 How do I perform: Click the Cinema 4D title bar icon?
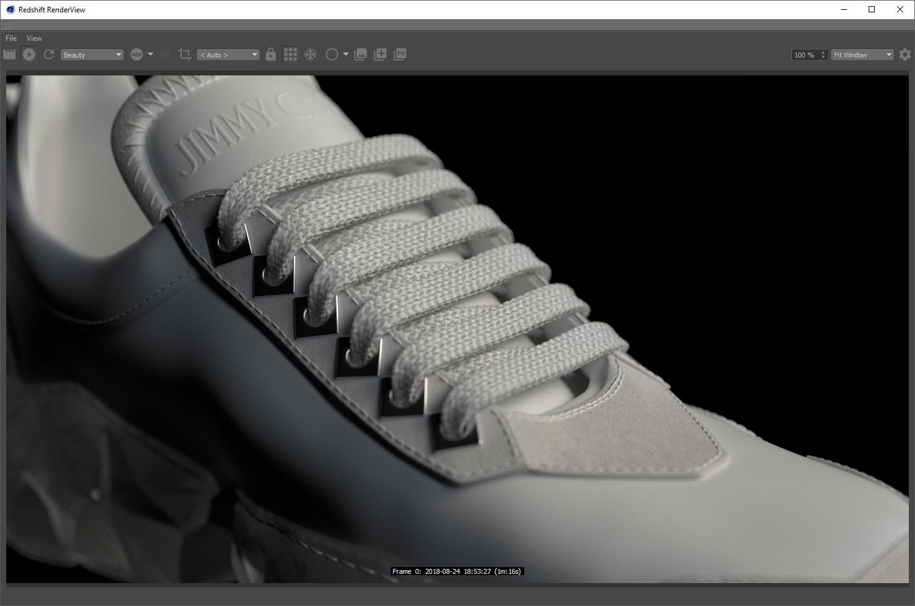(10, 9)
